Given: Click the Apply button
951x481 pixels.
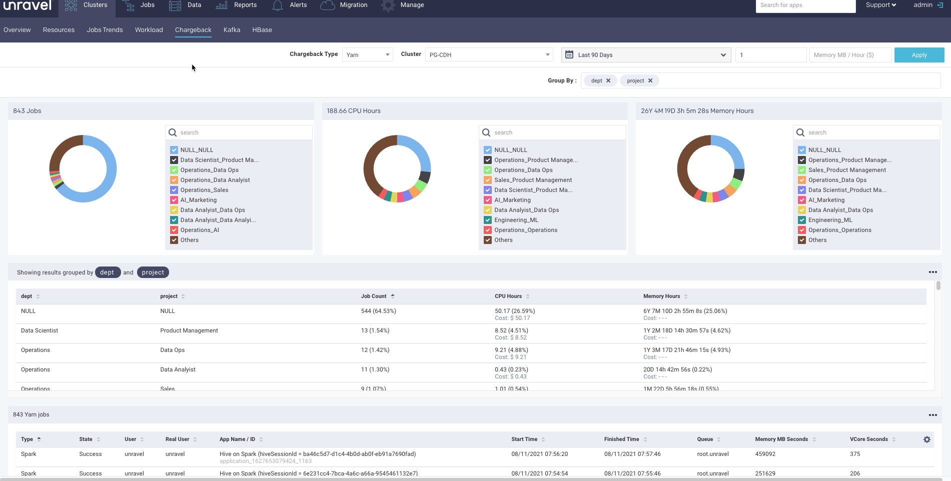Looking at the screenshot, I should point(919,55).
